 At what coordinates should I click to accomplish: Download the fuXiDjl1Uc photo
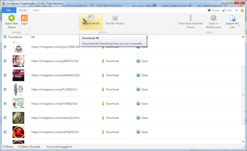(110, 89)
